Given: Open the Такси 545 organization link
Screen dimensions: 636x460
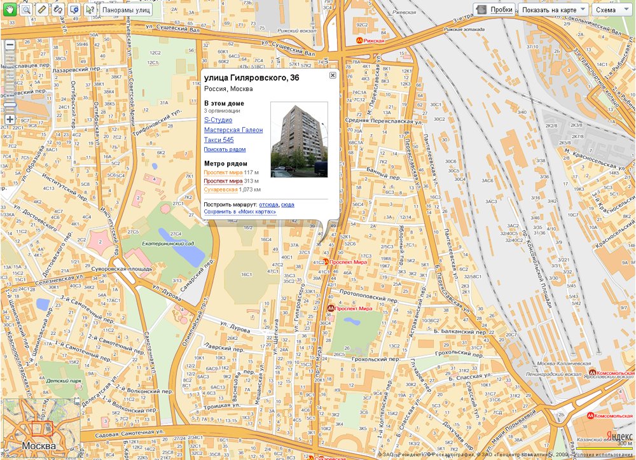Looking at the screenshot, I should click(219, 140).
